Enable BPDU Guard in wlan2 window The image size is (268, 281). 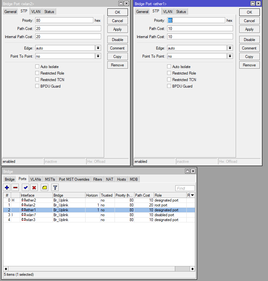click(x=37, y=86)
